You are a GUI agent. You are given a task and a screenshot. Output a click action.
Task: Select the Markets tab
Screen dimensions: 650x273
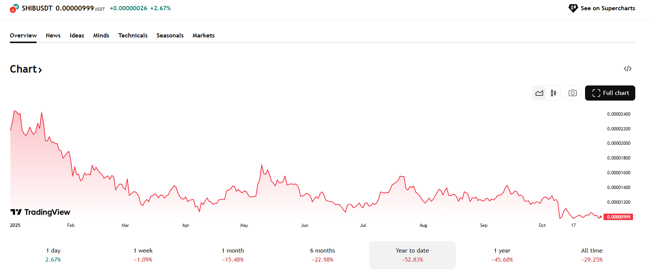click(x=203, y=36)
